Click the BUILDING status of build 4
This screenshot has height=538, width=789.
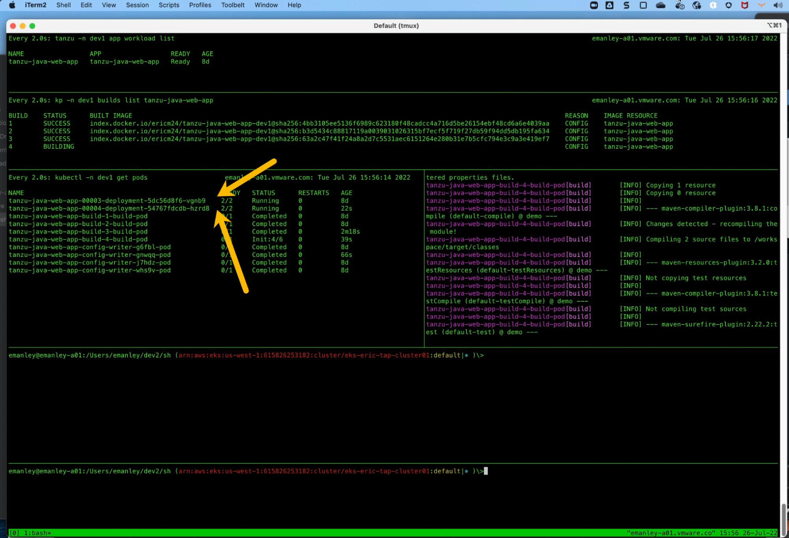(58, 146)
